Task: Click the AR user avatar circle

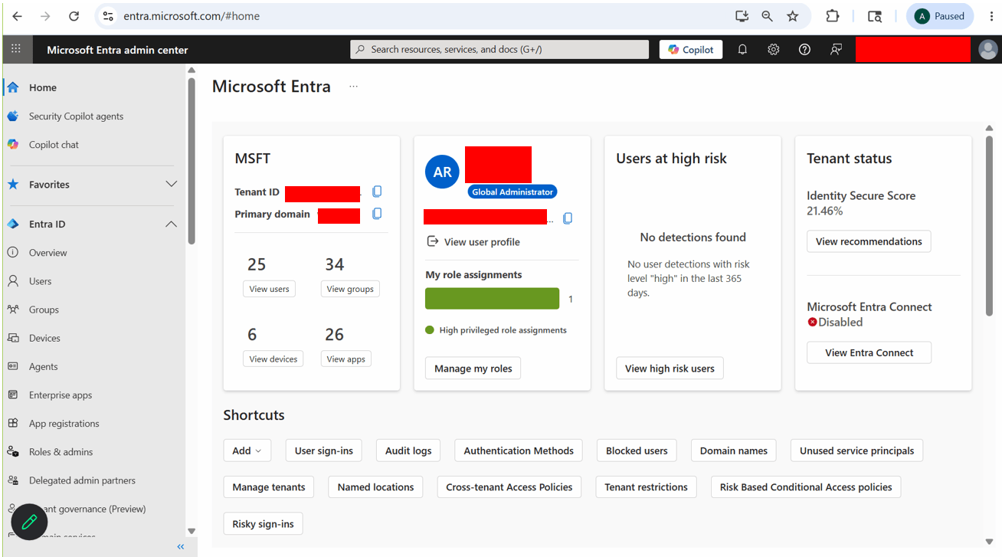Action: pos(443,172)
